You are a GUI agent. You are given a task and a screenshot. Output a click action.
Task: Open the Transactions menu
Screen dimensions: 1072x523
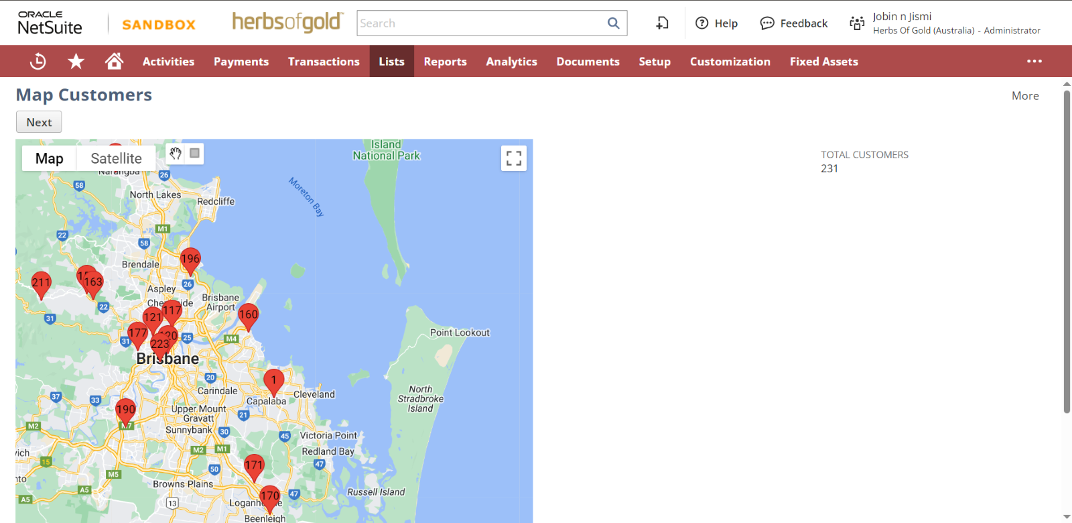pos(324,61)
